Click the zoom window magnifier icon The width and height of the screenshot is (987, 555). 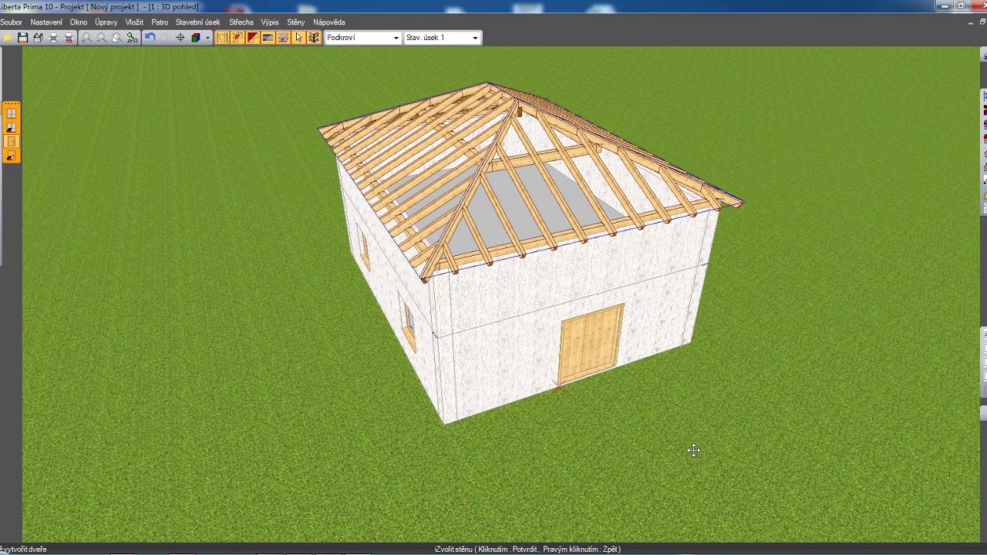coord(117,38)
